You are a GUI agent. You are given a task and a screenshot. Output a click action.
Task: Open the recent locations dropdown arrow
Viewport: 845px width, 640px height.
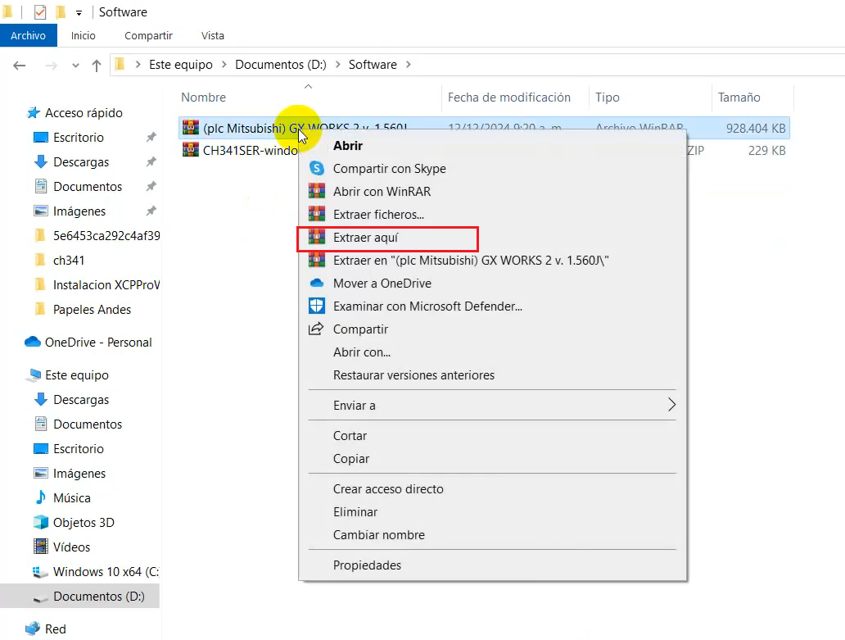click(x=75, y=66)
